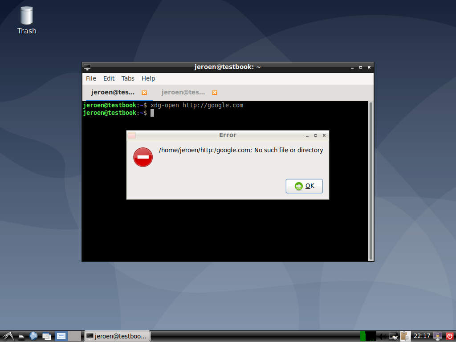Image resolution: width=456 pixels, height=342 pixels.
Task: Close the first terminal tab
Action: (144, 93)
